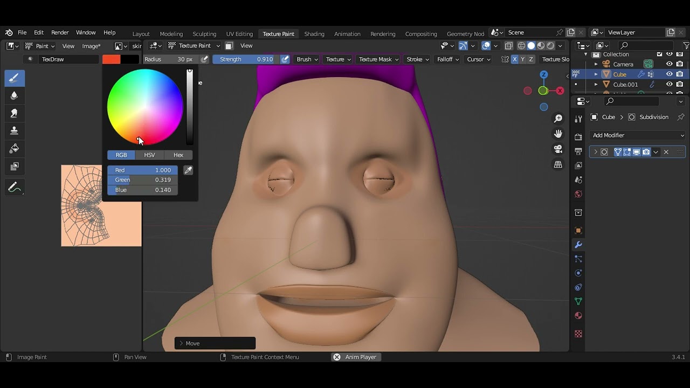Open the image editor Image* menu
The image size is (690, 388).
(91, 46)
